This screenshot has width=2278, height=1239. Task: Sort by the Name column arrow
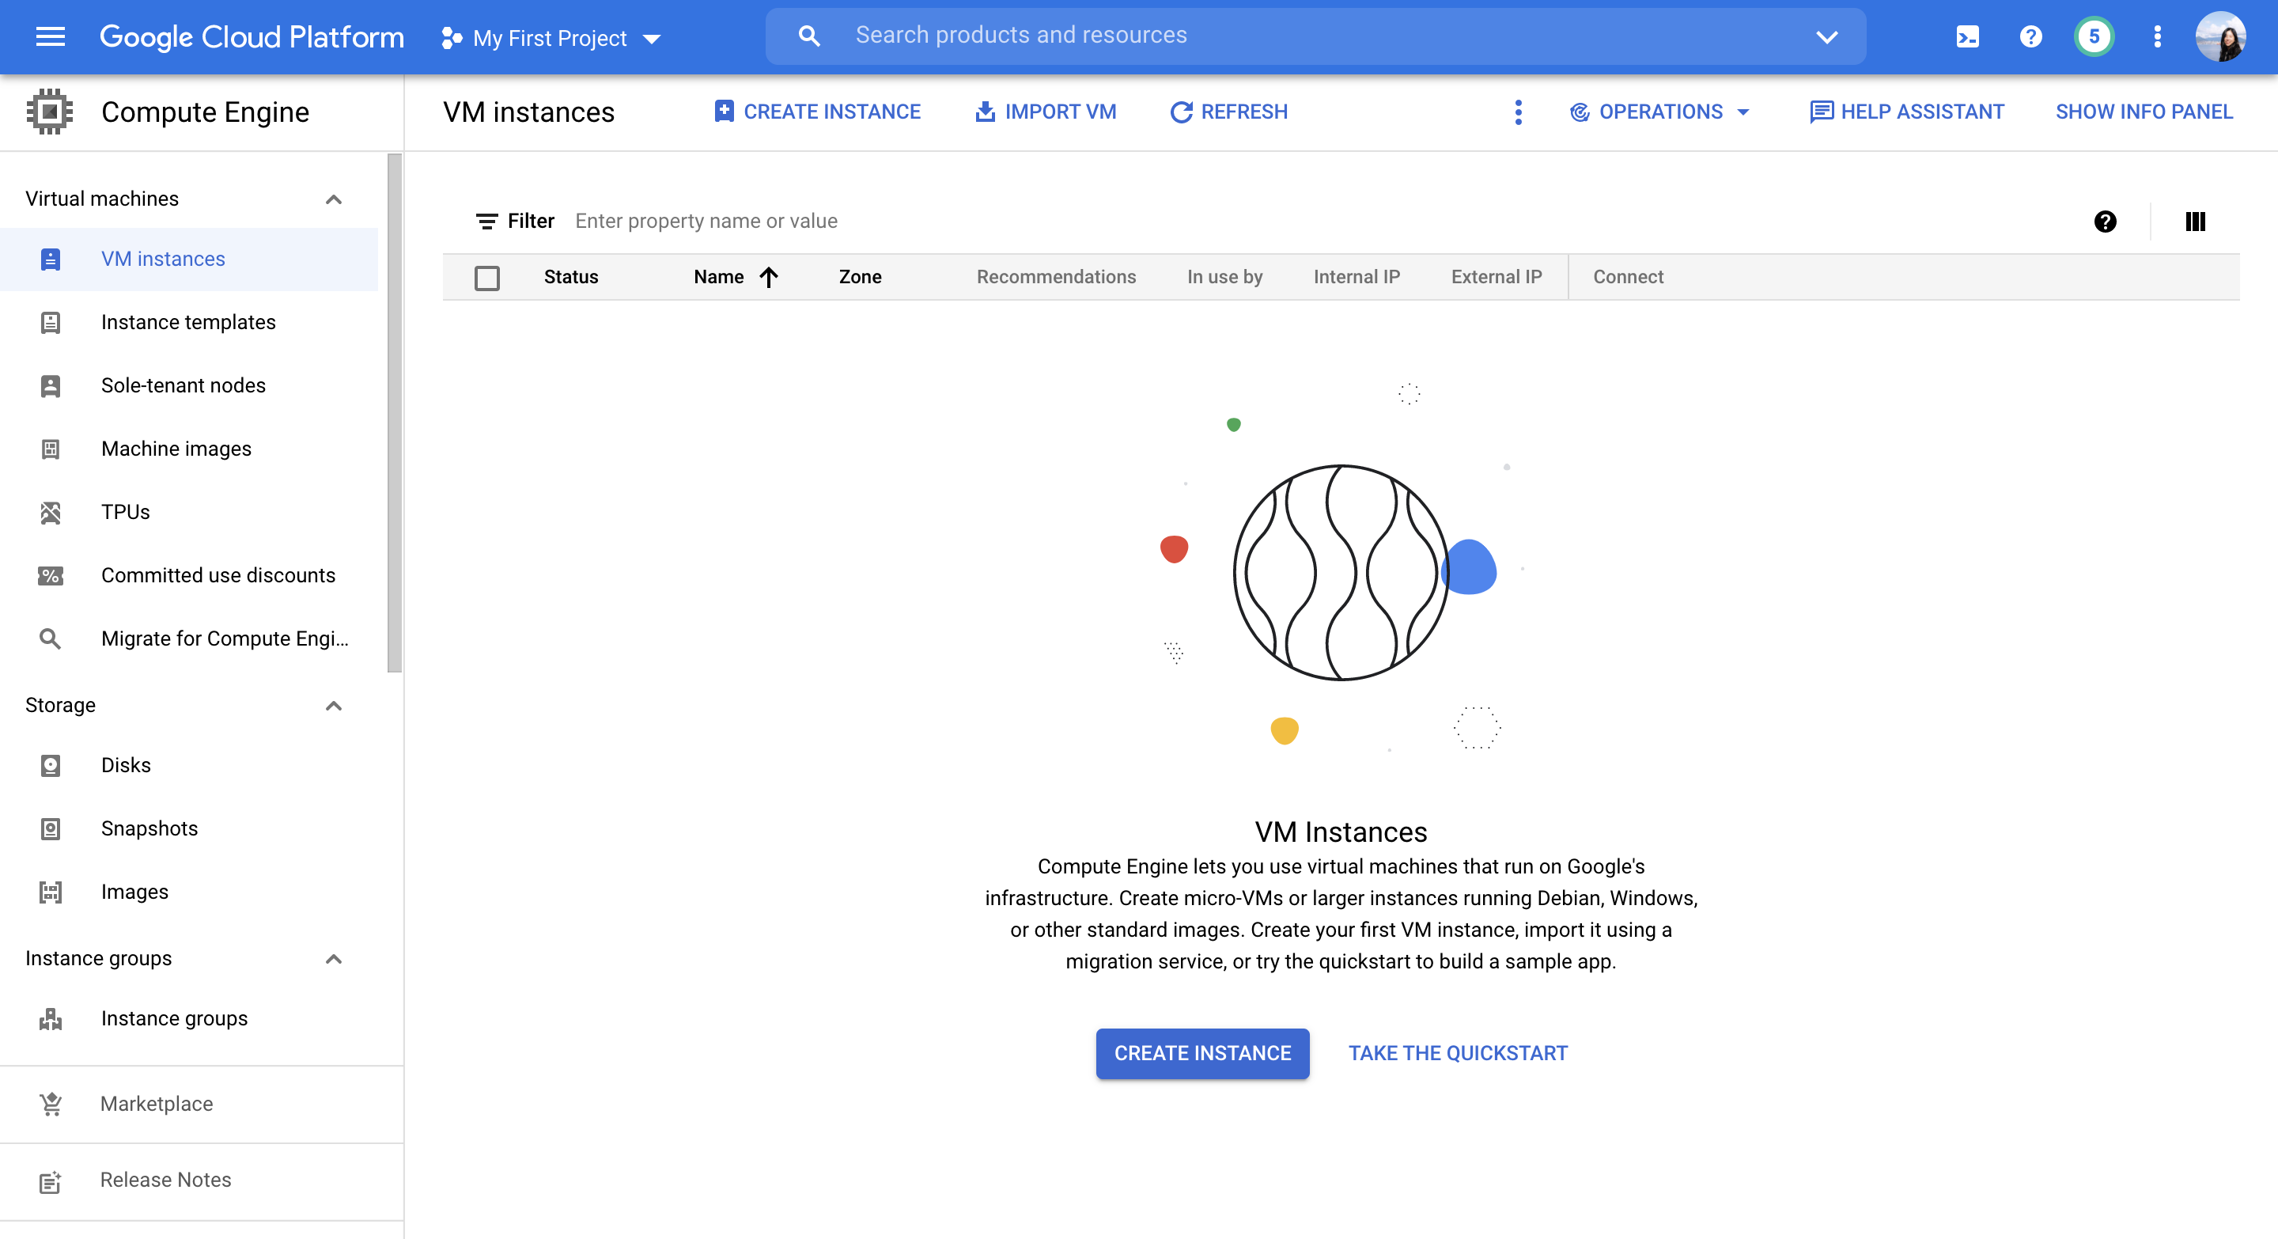[769, 278]
